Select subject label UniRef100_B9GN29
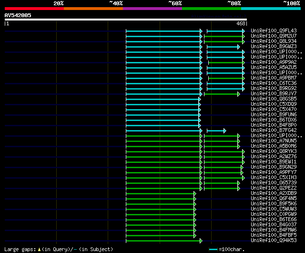The image size is (305, 253). [274, 167]
